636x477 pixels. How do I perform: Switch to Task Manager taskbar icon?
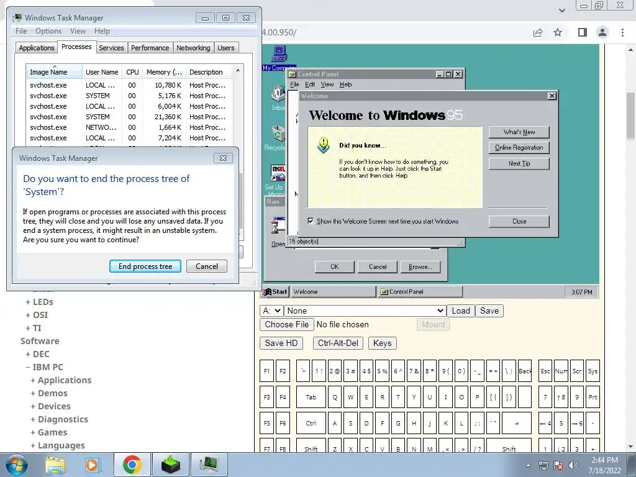point(209,465)
